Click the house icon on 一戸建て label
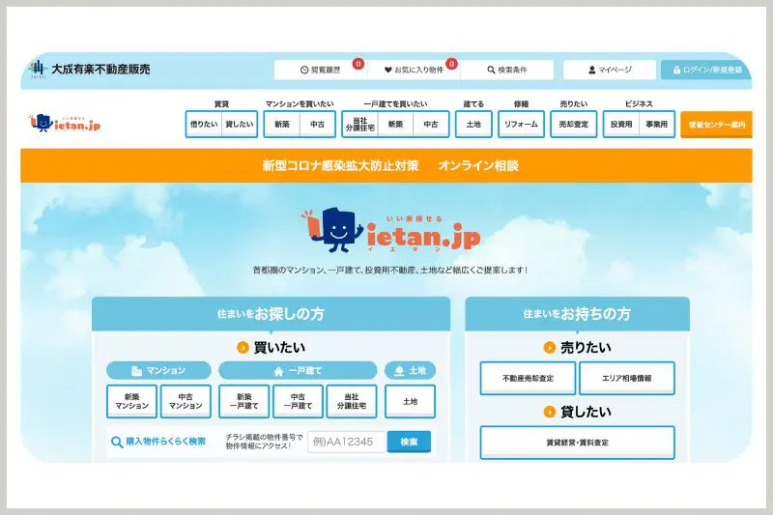 (x=278, y=371)
